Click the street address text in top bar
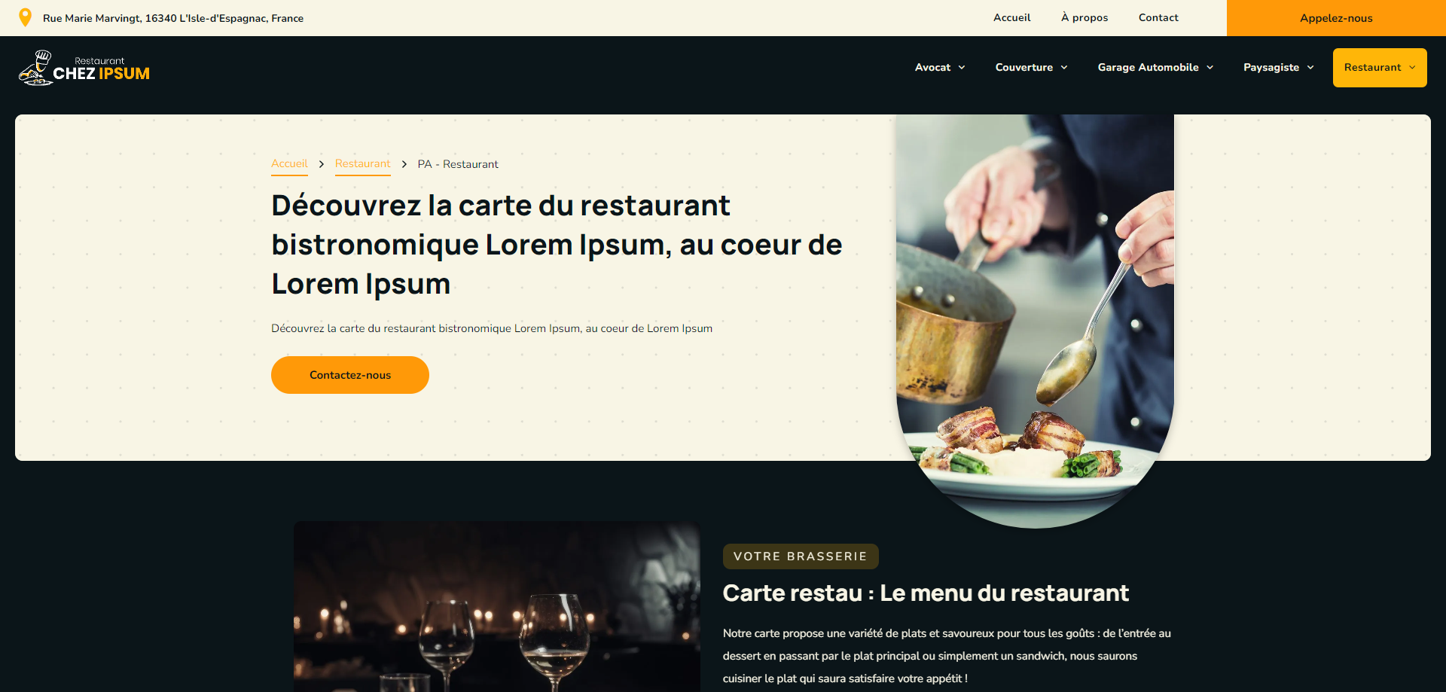Image resolution: width=1446 pixels, height=692 pixels. (173, 18)
